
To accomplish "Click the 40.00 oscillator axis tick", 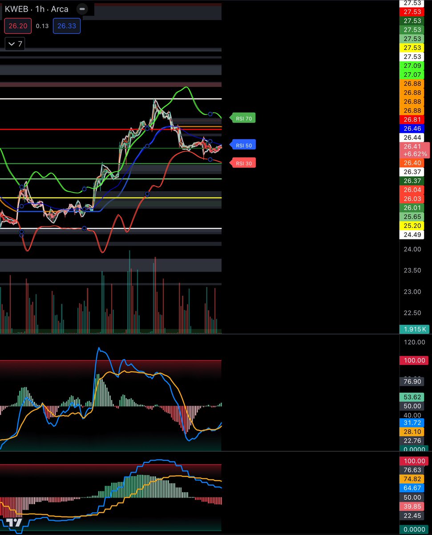I will [412, 415].
